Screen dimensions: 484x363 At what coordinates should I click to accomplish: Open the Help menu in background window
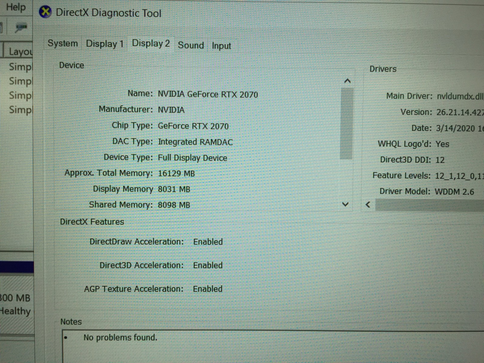tap(16, 7)
